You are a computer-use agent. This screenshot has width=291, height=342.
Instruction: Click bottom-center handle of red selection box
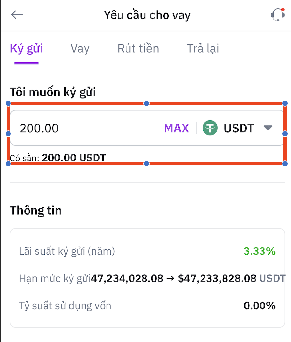146,163
